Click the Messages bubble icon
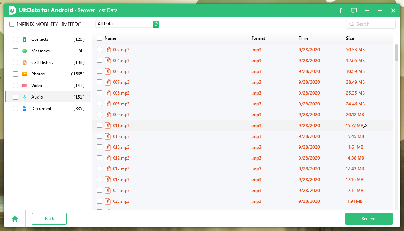This screenshot has width=404, height=231. (25, 51)
